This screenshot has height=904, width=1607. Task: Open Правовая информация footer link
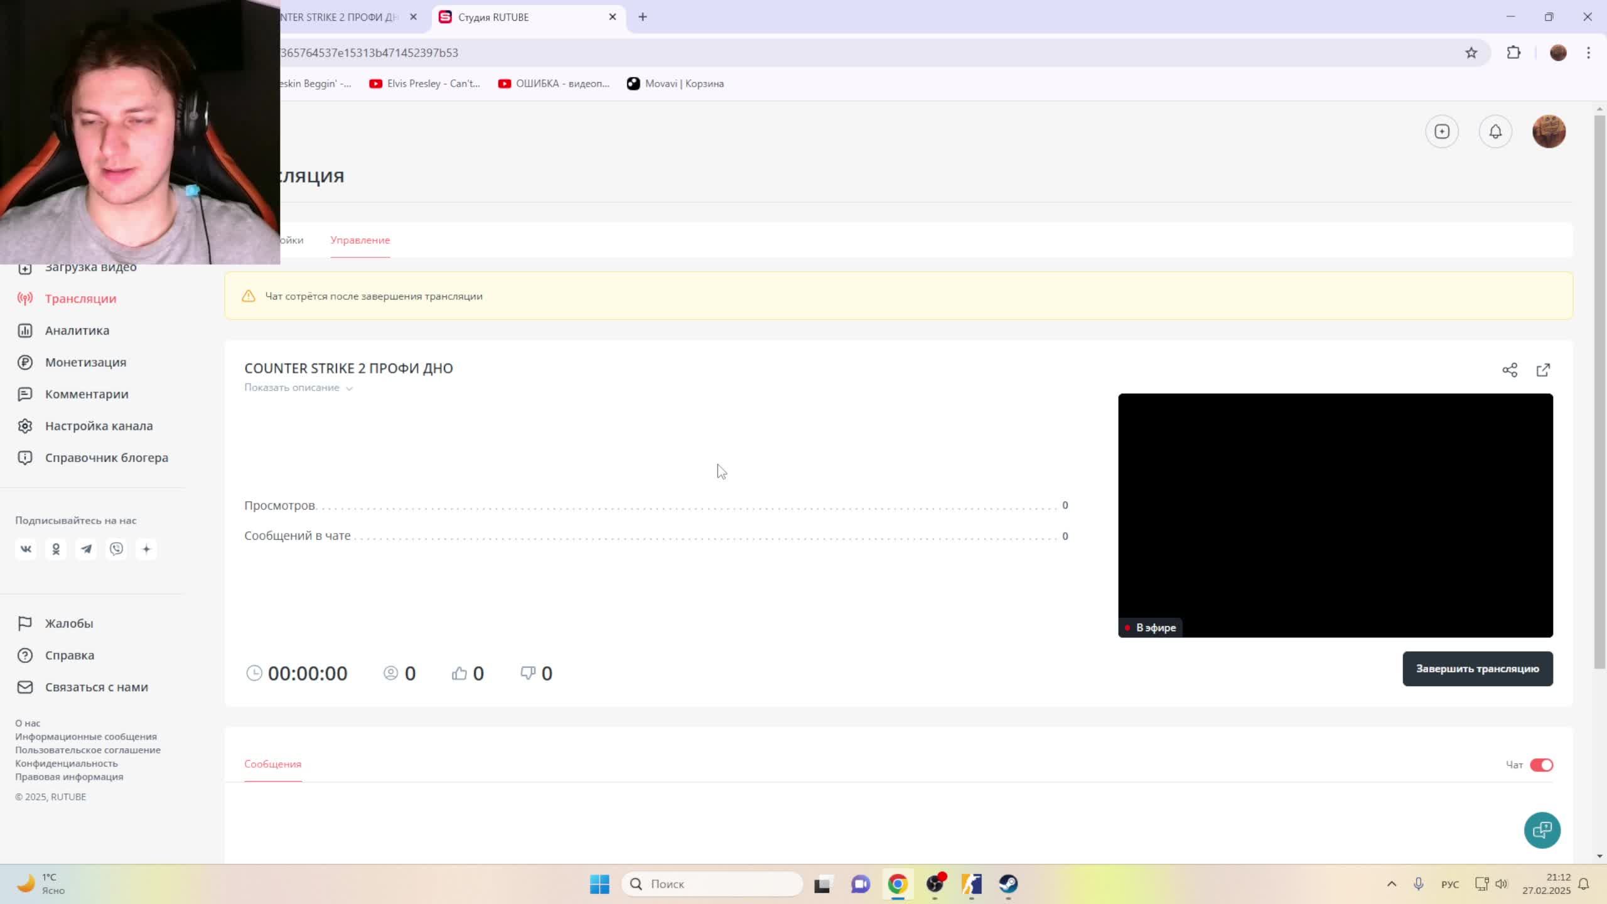69,777
